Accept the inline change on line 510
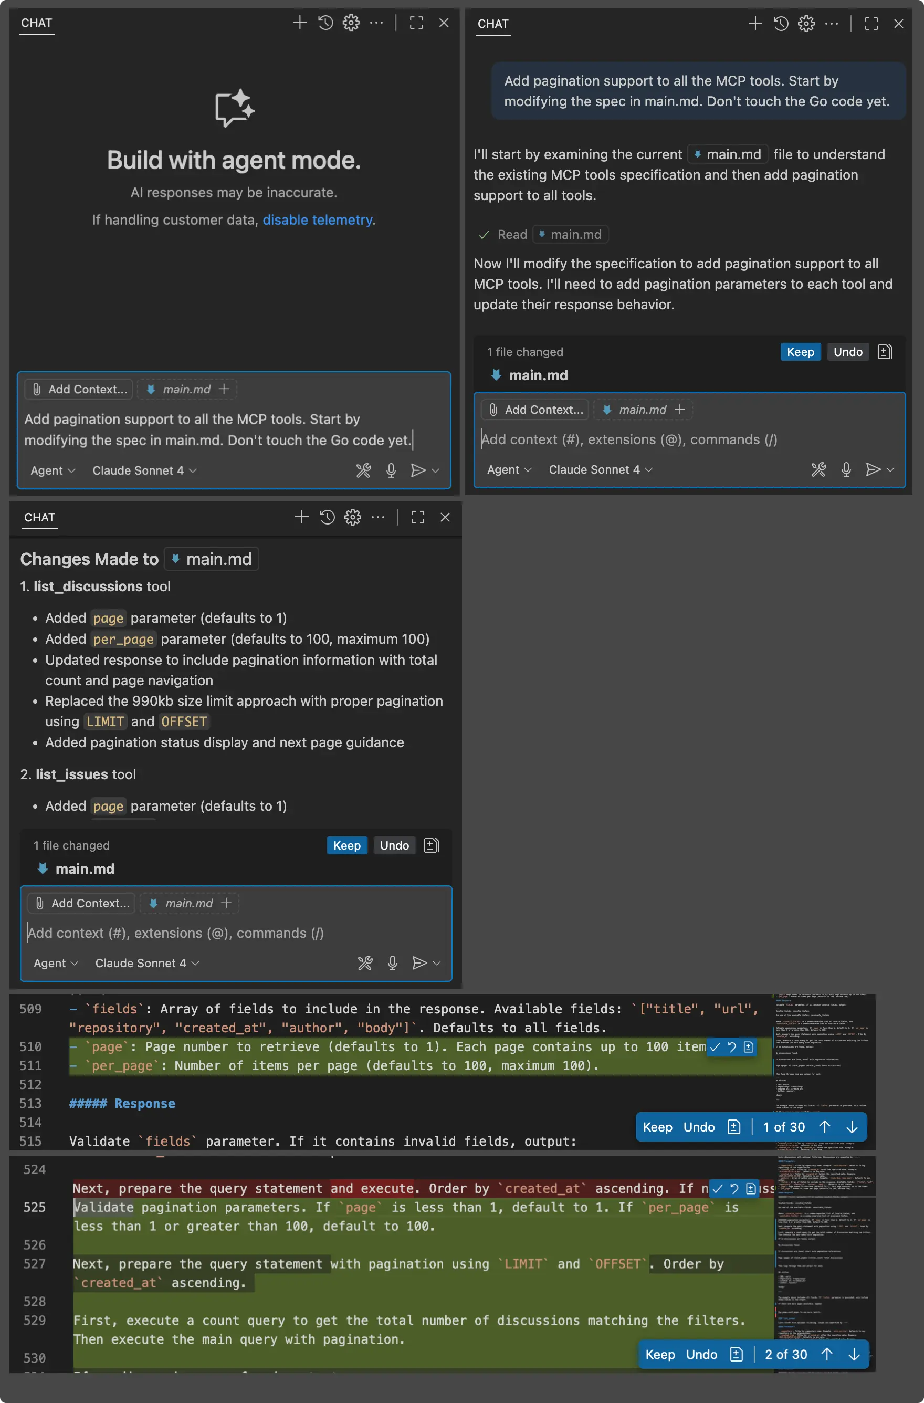 [x=716, y=1047]
